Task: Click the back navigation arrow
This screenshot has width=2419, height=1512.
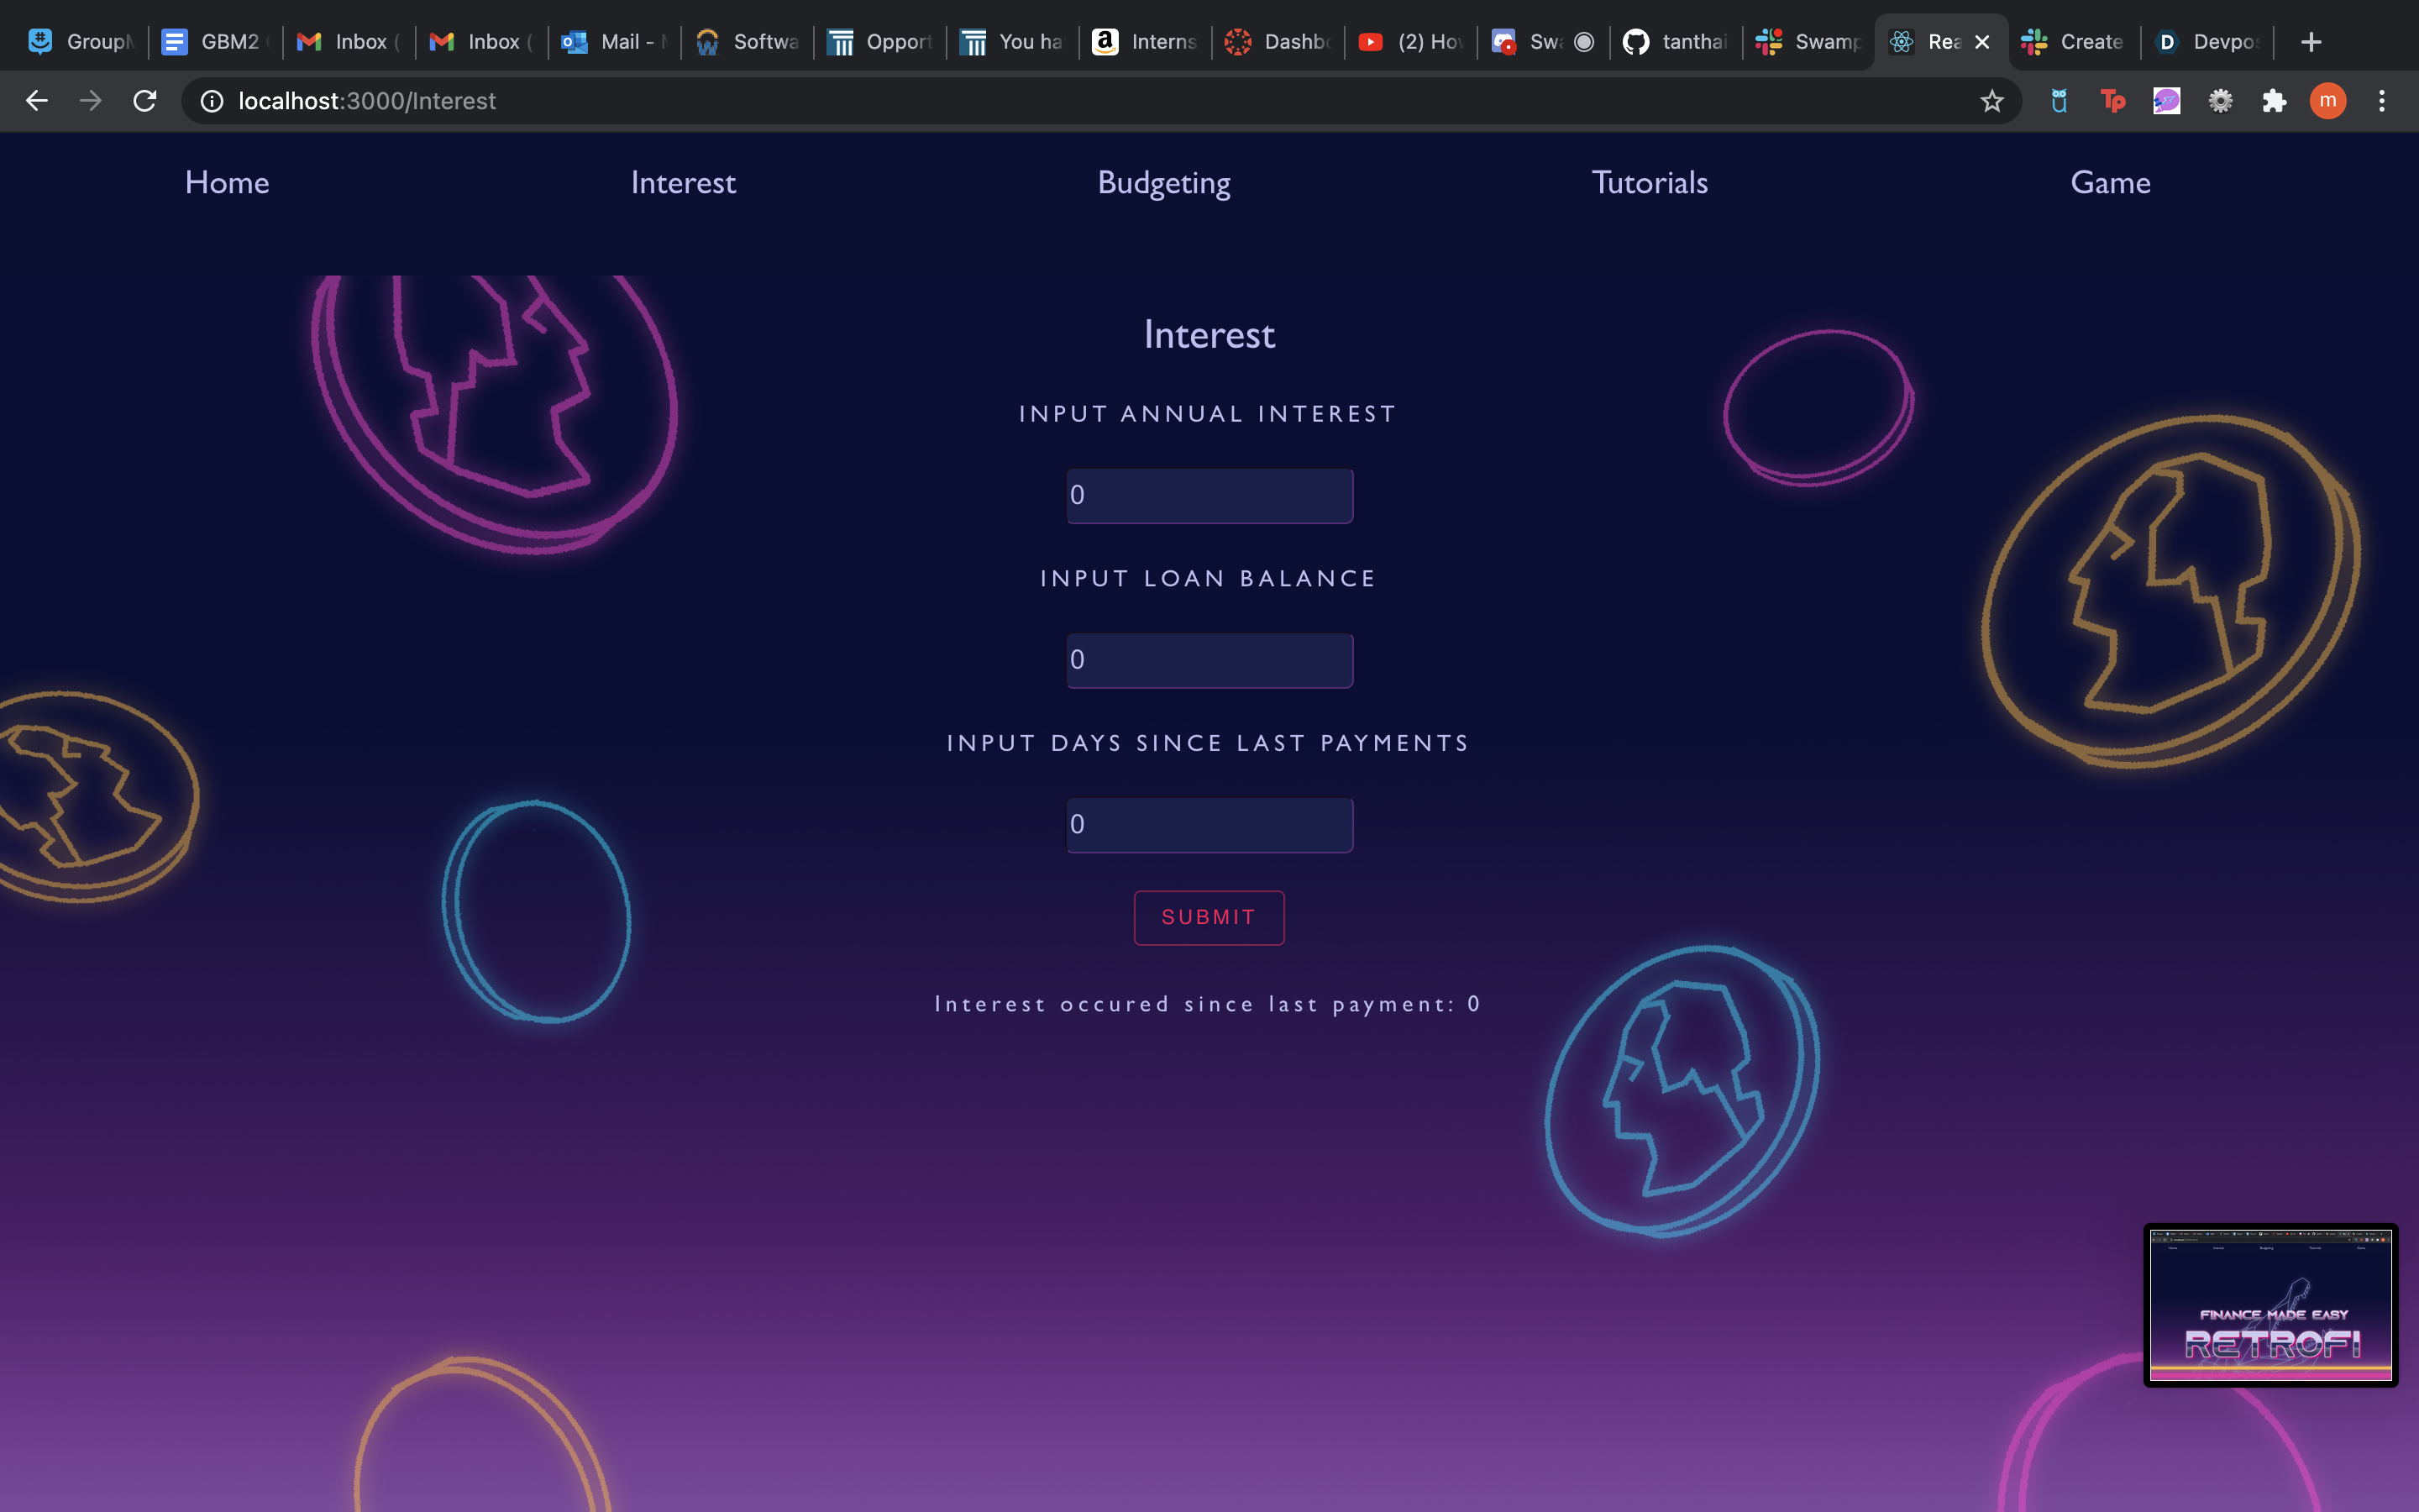Action: [x=37, y=101]
